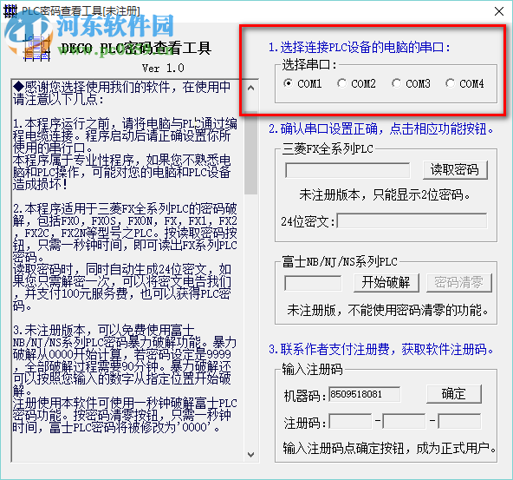The image size is (513, 480).
Task: Click the 24位密文 ciphertext field
Action: pos(412,221)
